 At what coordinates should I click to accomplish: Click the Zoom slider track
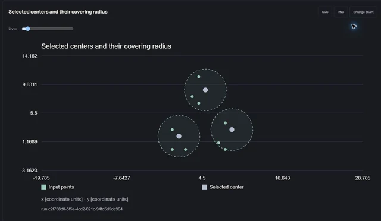(x=48, y=29)
